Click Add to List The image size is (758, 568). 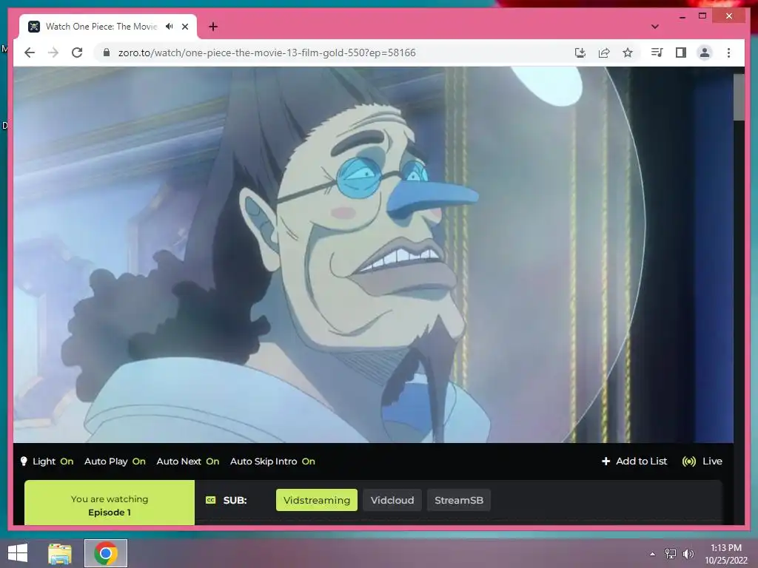coord(634,461)
